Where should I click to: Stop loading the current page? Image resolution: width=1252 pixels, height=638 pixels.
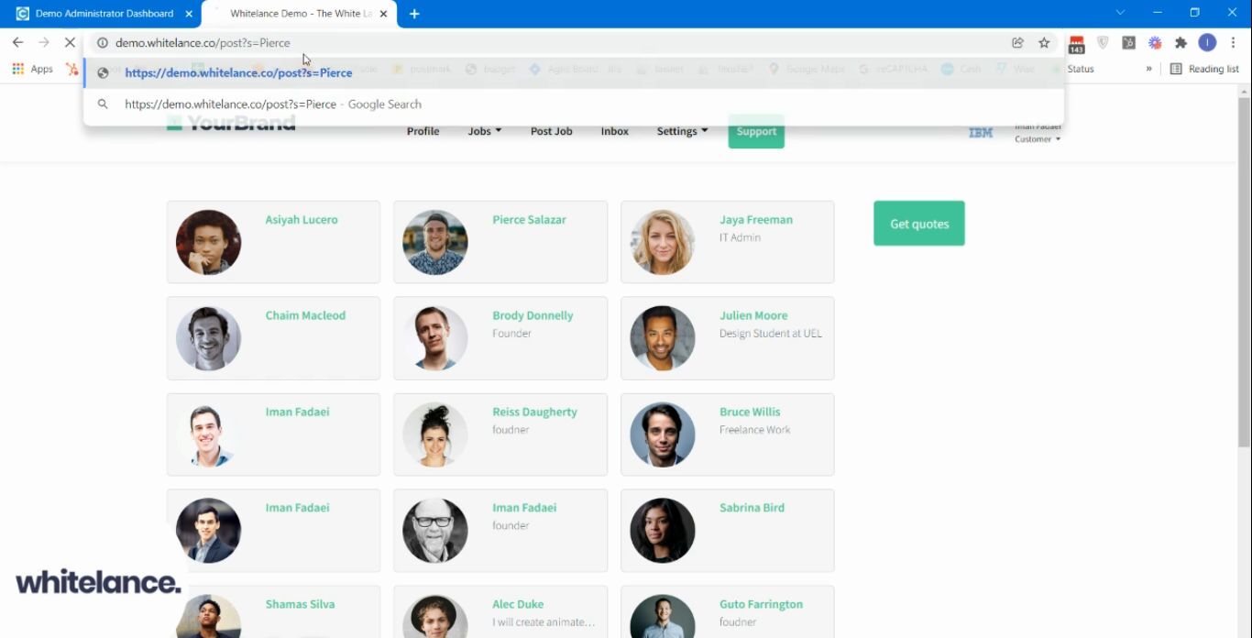pos(70,43)
